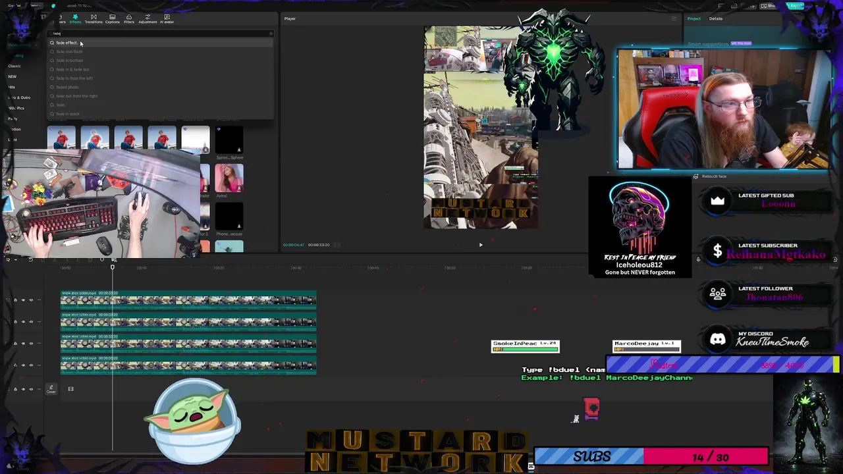This screenshot has height=474, width=843.
Task: Open the AI avatar tab
Action: (x=167, y=19)
